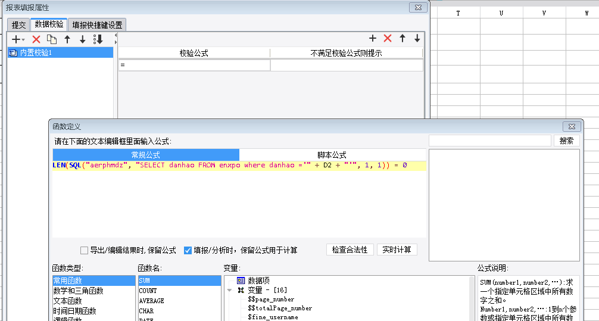Select the $fine_username variable
The width and height of the screenshot is (599, 321).
(273, 317)
